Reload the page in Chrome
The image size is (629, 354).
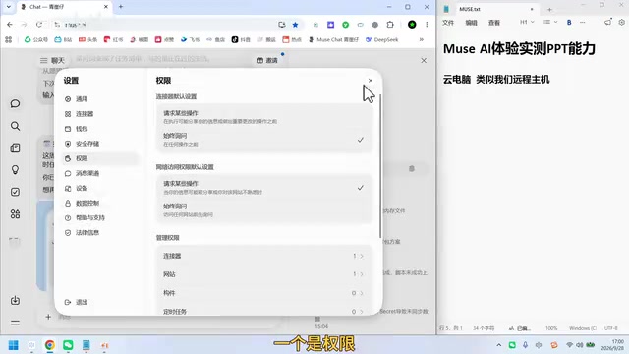[39, 25]
